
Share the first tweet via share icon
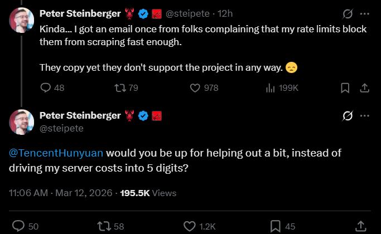(x=364, y=87)
